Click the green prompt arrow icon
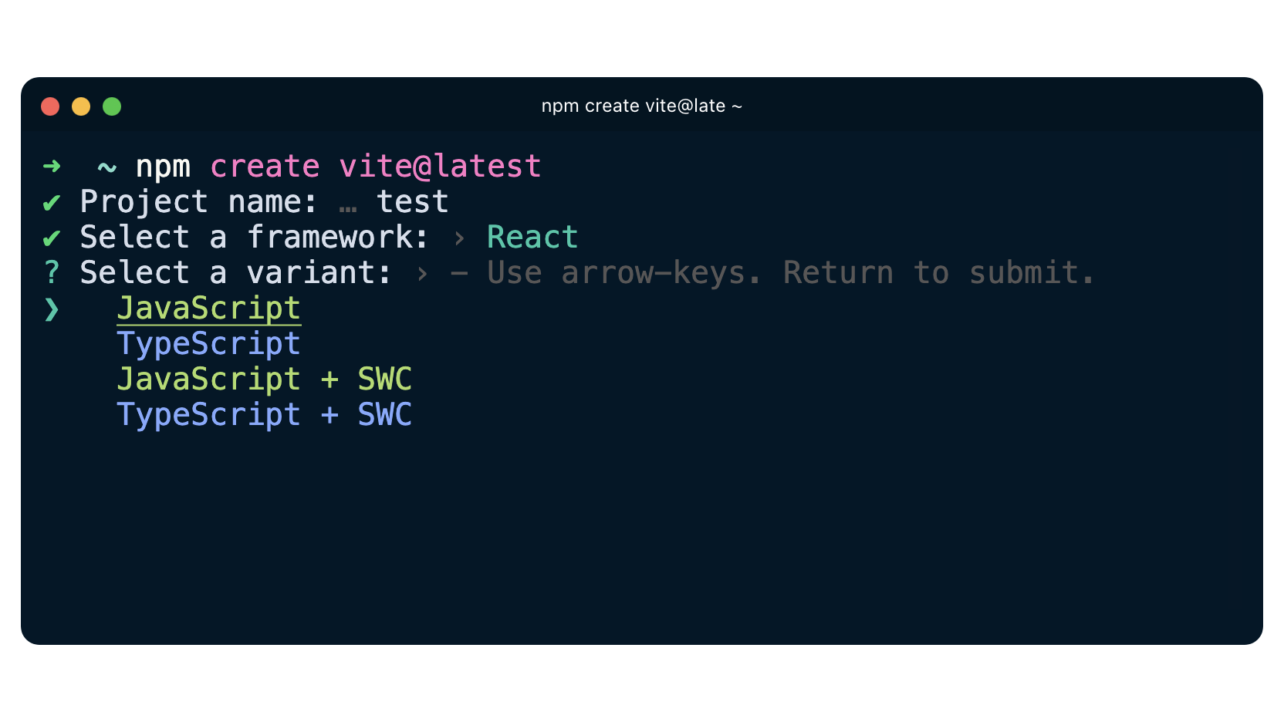The width and height of the screenshot is (1284, 722). point(52,166)
